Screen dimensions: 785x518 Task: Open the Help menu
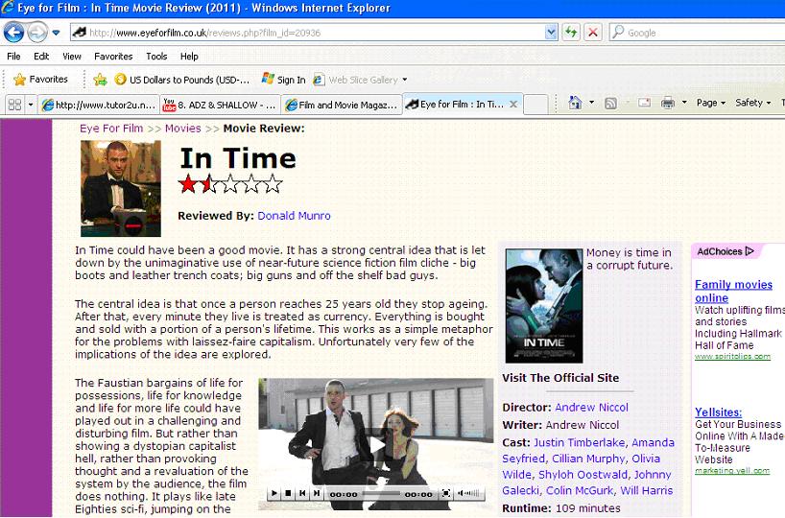click(189, 56)
